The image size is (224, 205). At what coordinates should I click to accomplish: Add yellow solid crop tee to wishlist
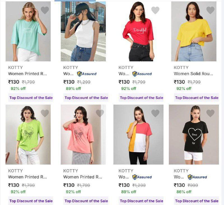(x=211, y=10)
